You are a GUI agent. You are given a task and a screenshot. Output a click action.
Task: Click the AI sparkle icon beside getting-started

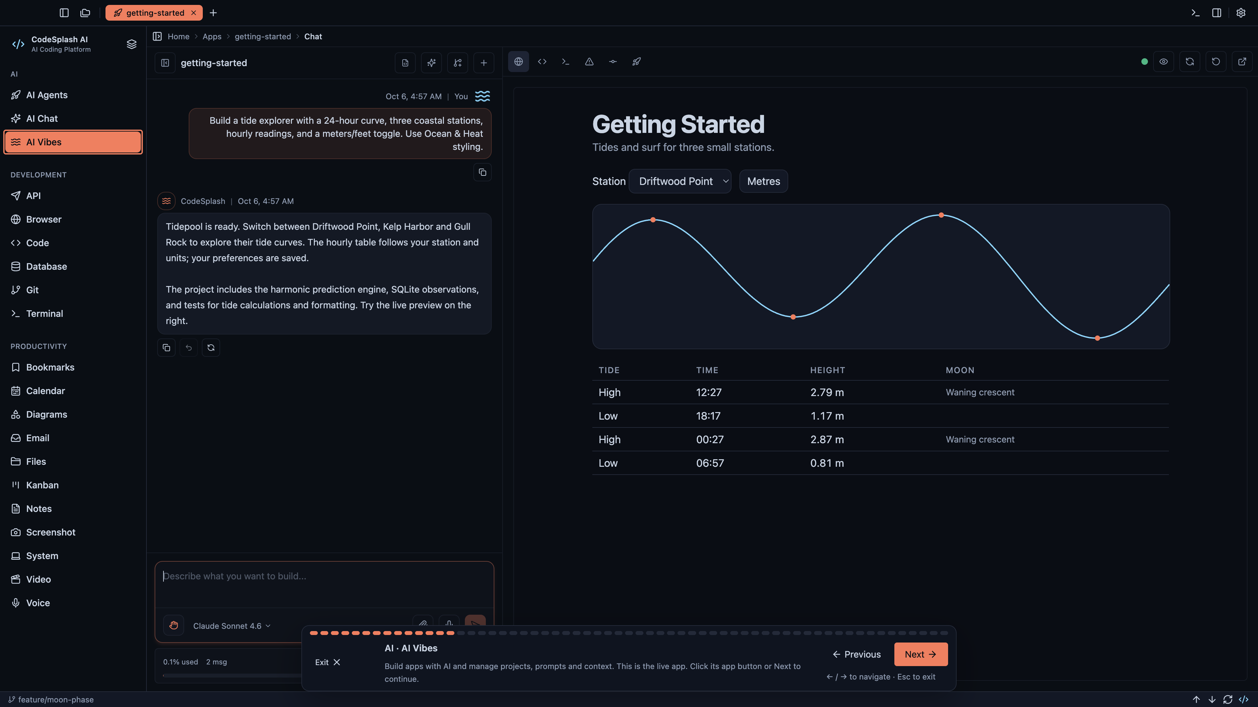coord(431,63)
